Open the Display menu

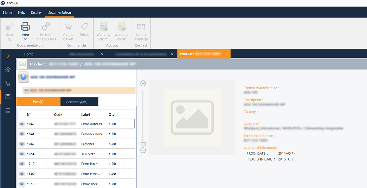(x=36, y=12)
